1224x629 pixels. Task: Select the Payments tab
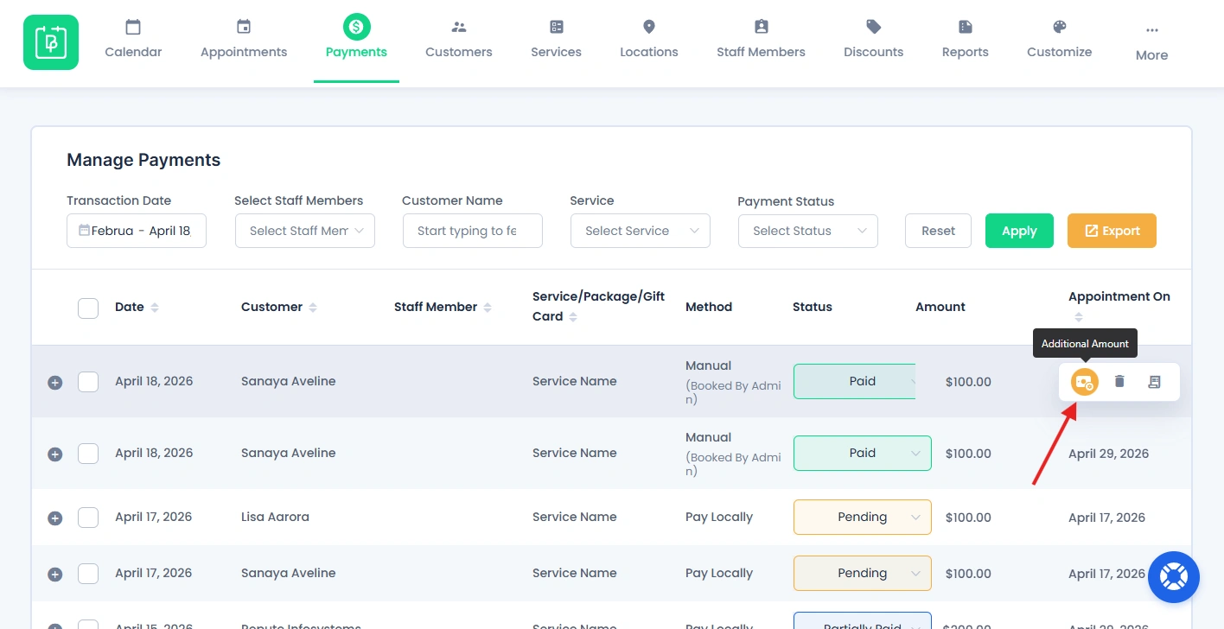point(356,40)
